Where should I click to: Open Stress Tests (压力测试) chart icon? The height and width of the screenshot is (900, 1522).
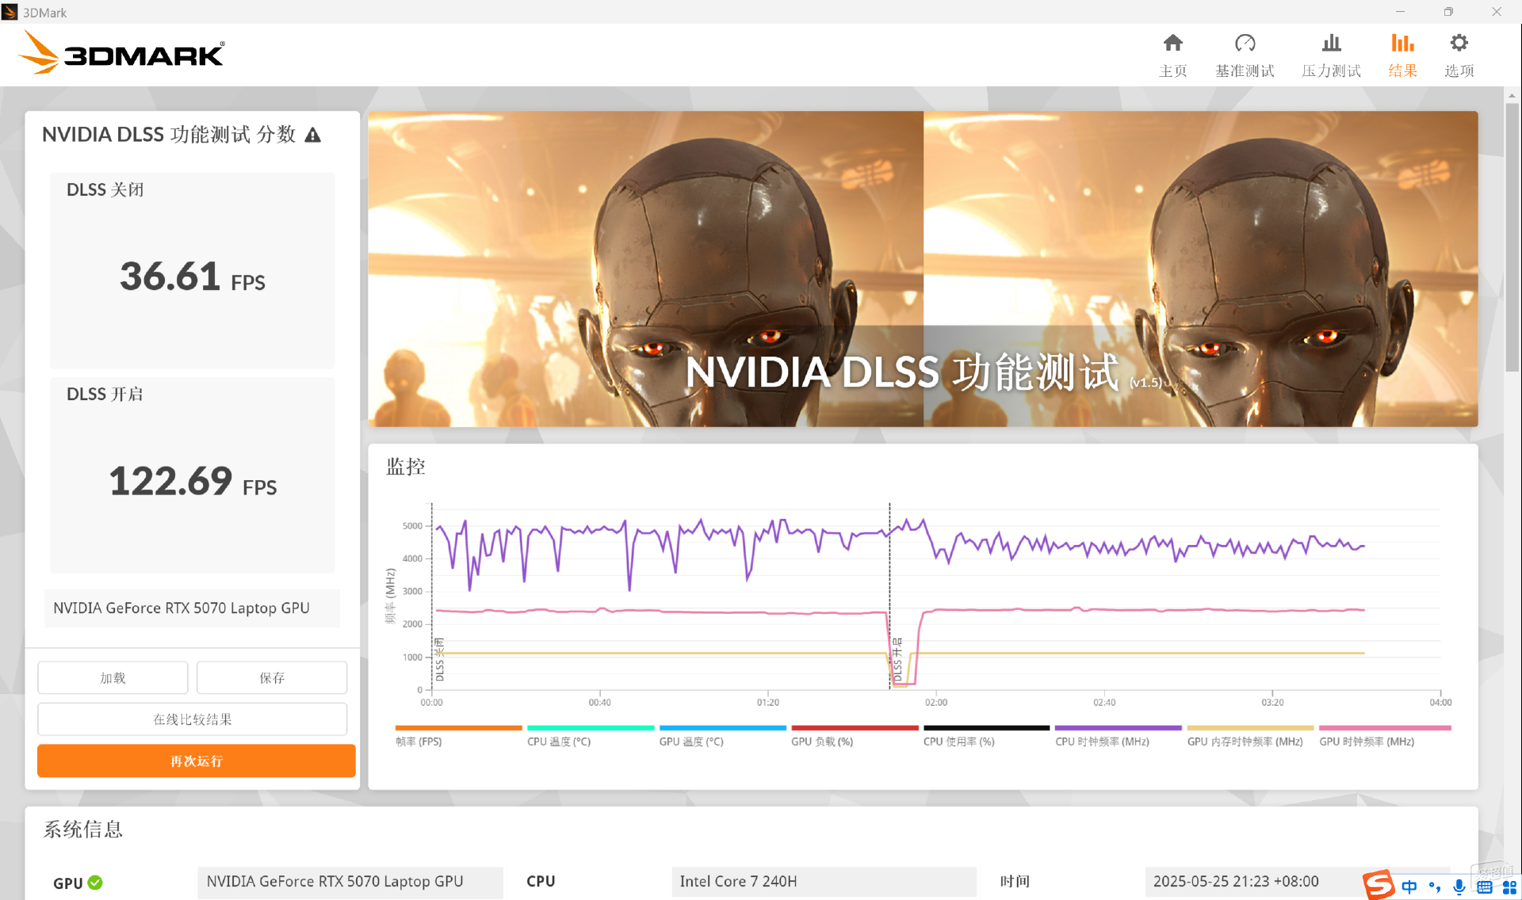pos(1331,43)
